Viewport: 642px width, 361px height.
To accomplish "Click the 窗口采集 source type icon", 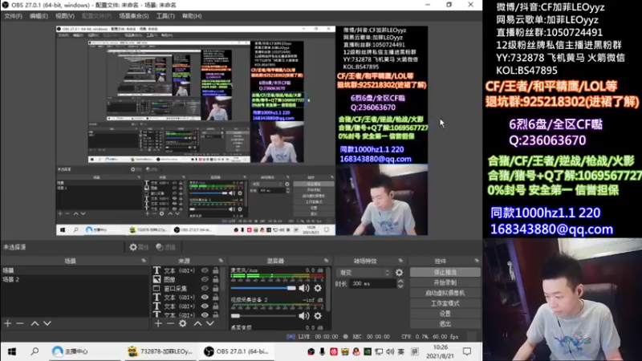I will [156, 288].
